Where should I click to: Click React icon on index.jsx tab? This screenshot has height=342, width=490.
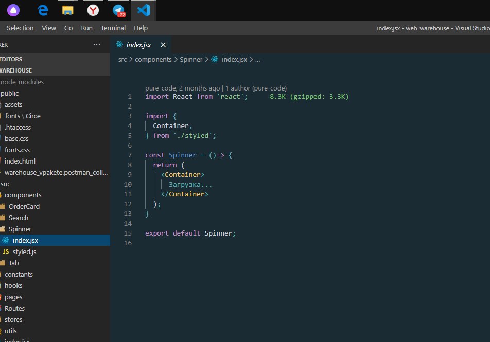point(120,45)
